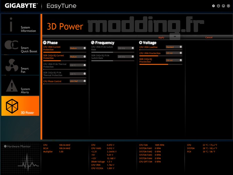Click the SYSTEM FAN1 0 RPM reading
This screenshot has height=175, width=233.
(150, 148)
